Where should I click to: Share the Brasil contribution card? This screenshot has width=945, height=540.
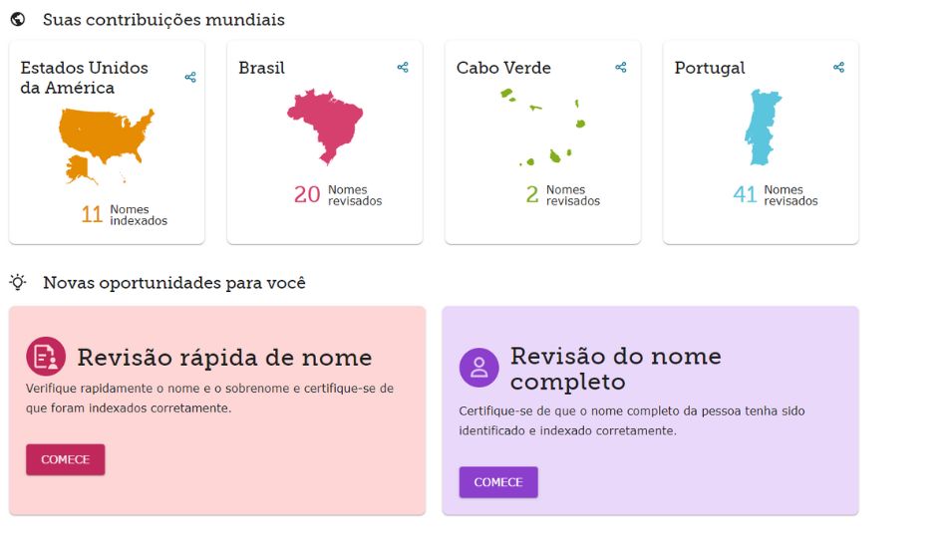403,67
